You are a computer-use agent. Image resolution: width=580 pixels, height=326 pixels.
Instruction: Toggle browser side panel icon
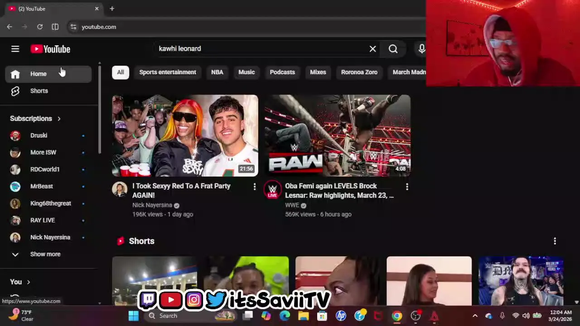pos(55,27)
